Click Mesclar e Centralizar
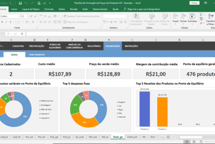The width and height of the screenshot is (215, 144). [76, 22]
